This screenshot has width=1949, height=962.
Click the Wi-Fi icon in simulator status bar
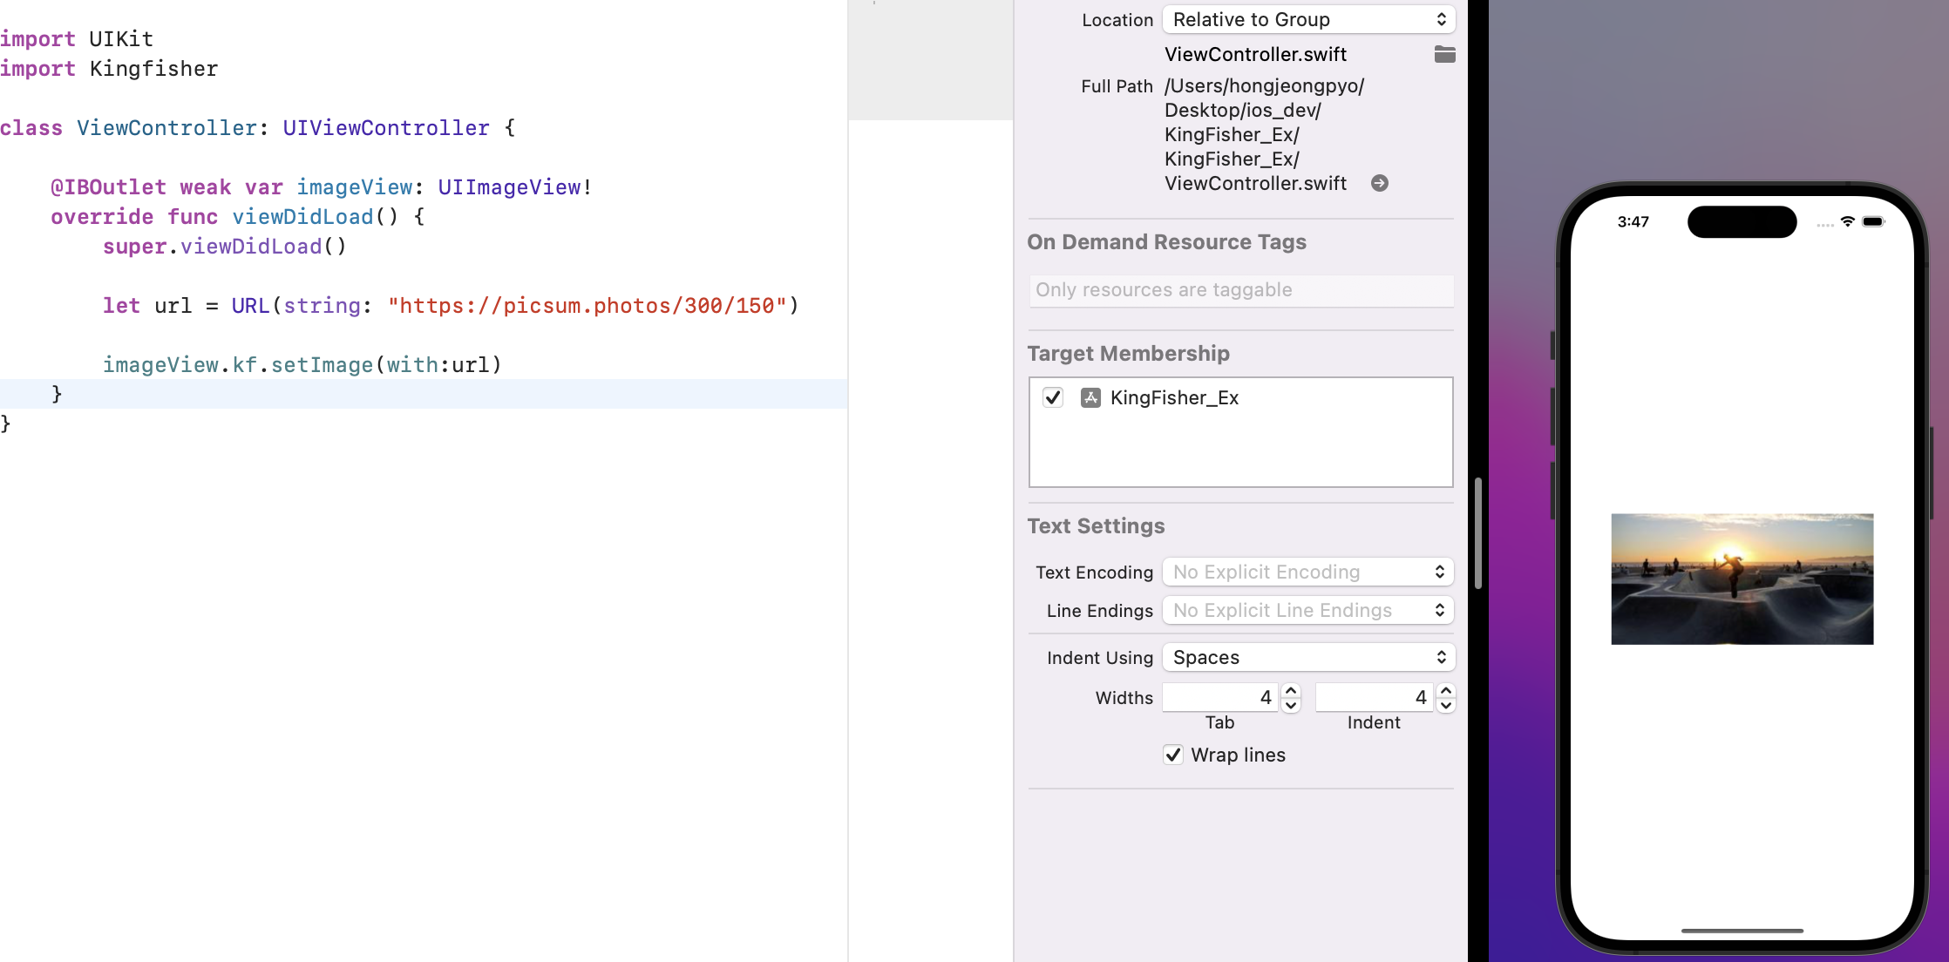(1847, 221)
